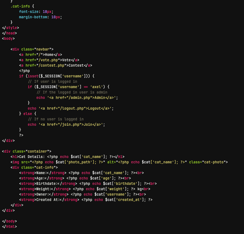Click the "Name:" label text
Viewport: 244px width, 234px height.
tap(42, 173)
